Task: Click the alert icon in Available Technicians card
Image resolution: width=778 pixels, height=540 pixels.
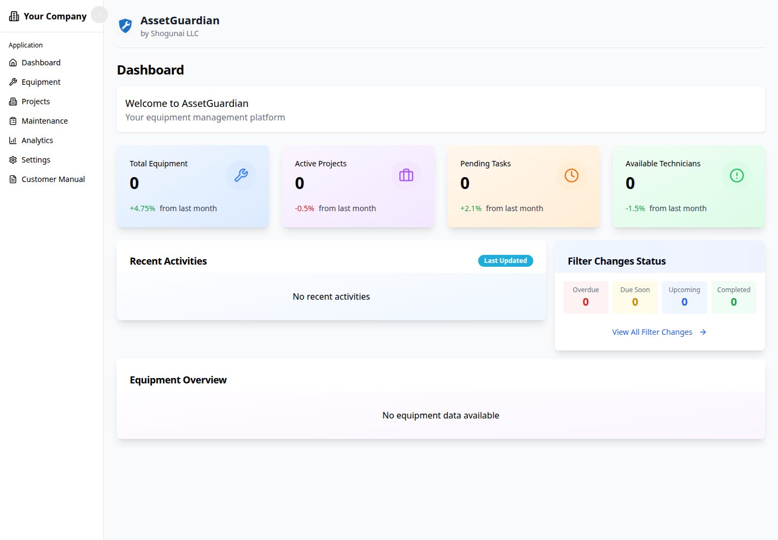Action: point(737,175)
